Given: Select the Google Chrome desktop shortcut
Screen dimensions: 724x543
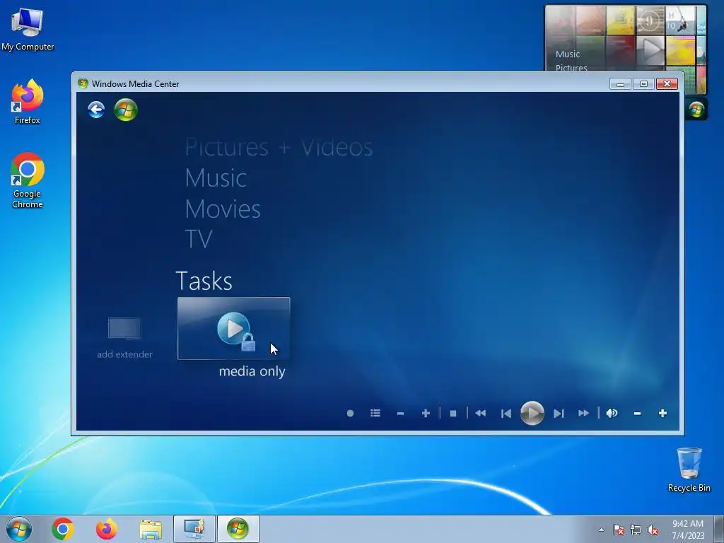Looking at the screenshot, I should coord(28,180).
